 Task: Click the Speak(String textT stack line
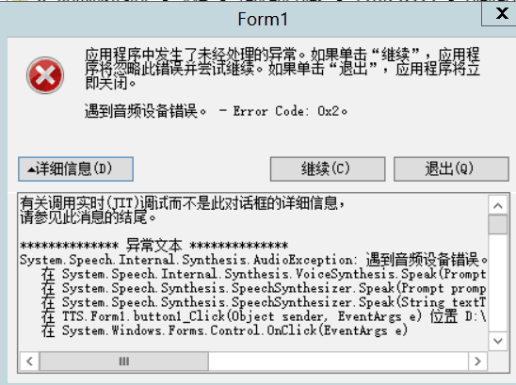264,302
